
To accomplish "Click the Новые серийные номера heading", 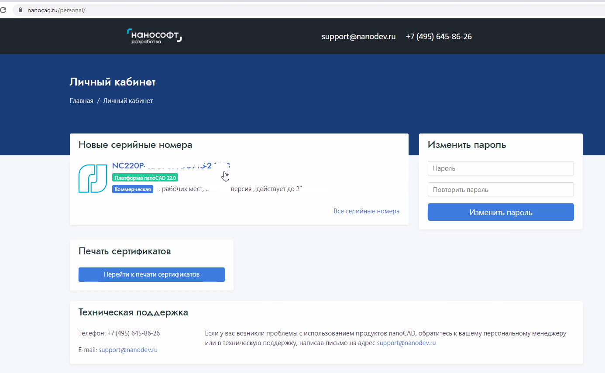I will pyautogui.click(x=135, y=145).
